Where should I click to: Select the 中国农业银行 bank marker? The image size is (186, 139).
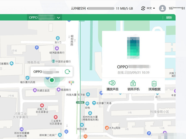click(53, 61)
